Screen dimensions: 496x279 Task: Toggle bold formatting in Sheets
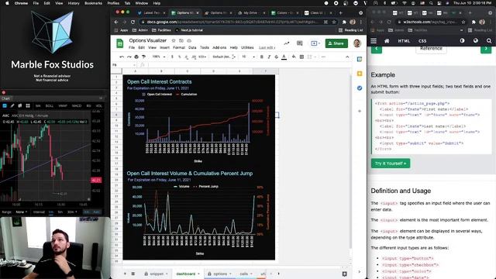pos(262,57)
